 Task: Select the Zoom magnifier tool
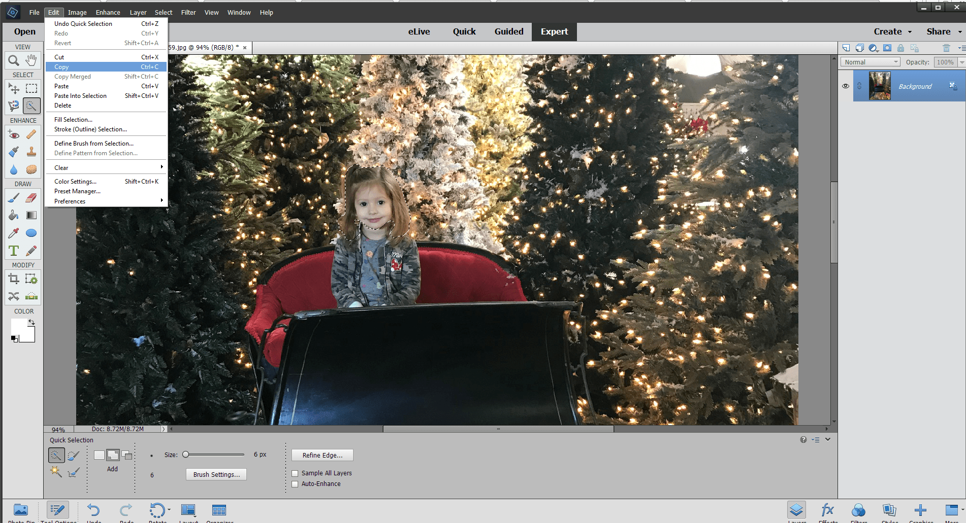point(14,60)
